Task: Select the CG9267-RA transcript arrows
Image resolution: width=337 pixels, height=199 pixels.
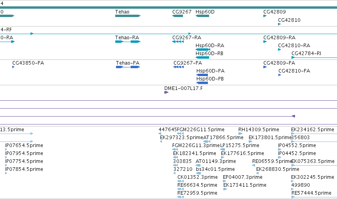Action: (x=178, y=42)
